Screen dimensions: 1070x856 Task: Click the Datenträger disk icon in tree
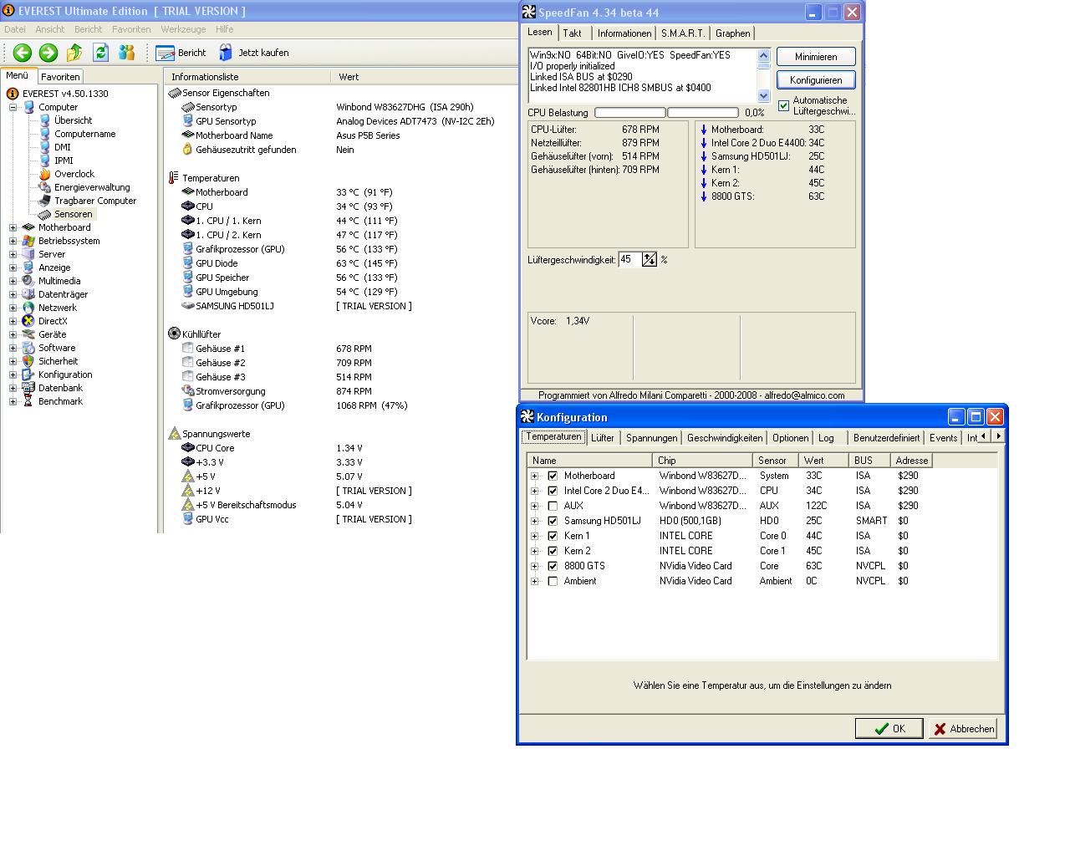pos(28,294)
